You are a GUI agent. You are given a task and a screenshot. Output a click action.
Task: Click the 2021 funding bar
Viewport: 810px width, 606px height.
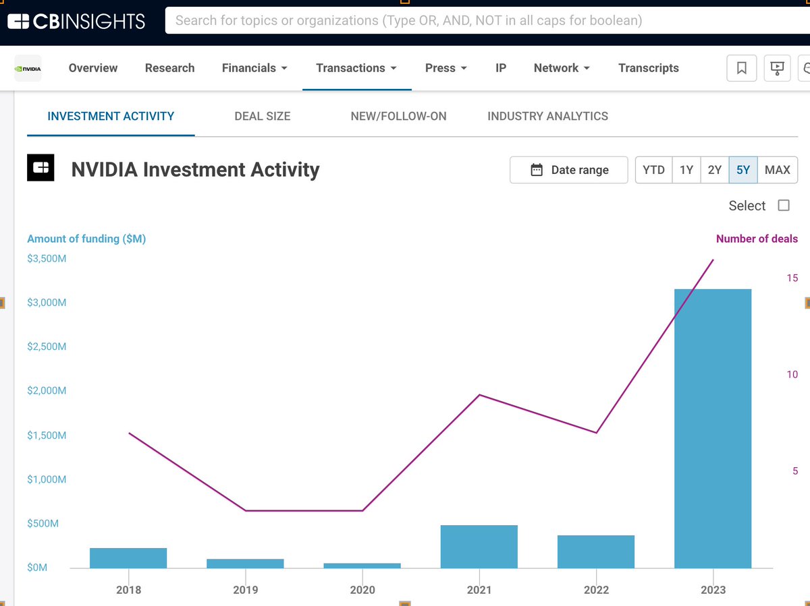(x=479, y=547)
